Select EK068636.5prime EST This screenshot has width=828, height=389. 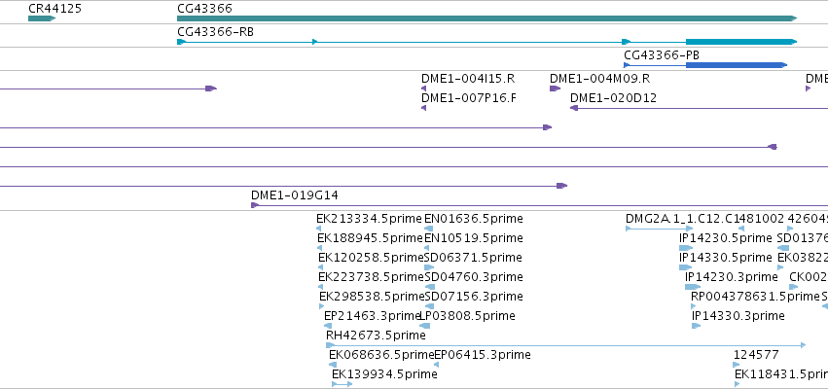coord(381,355)
